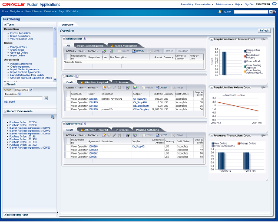Run the Requisition search arrow button
Image resolution: width=278 pixels, height=222 pixels.
coord(46,98)
